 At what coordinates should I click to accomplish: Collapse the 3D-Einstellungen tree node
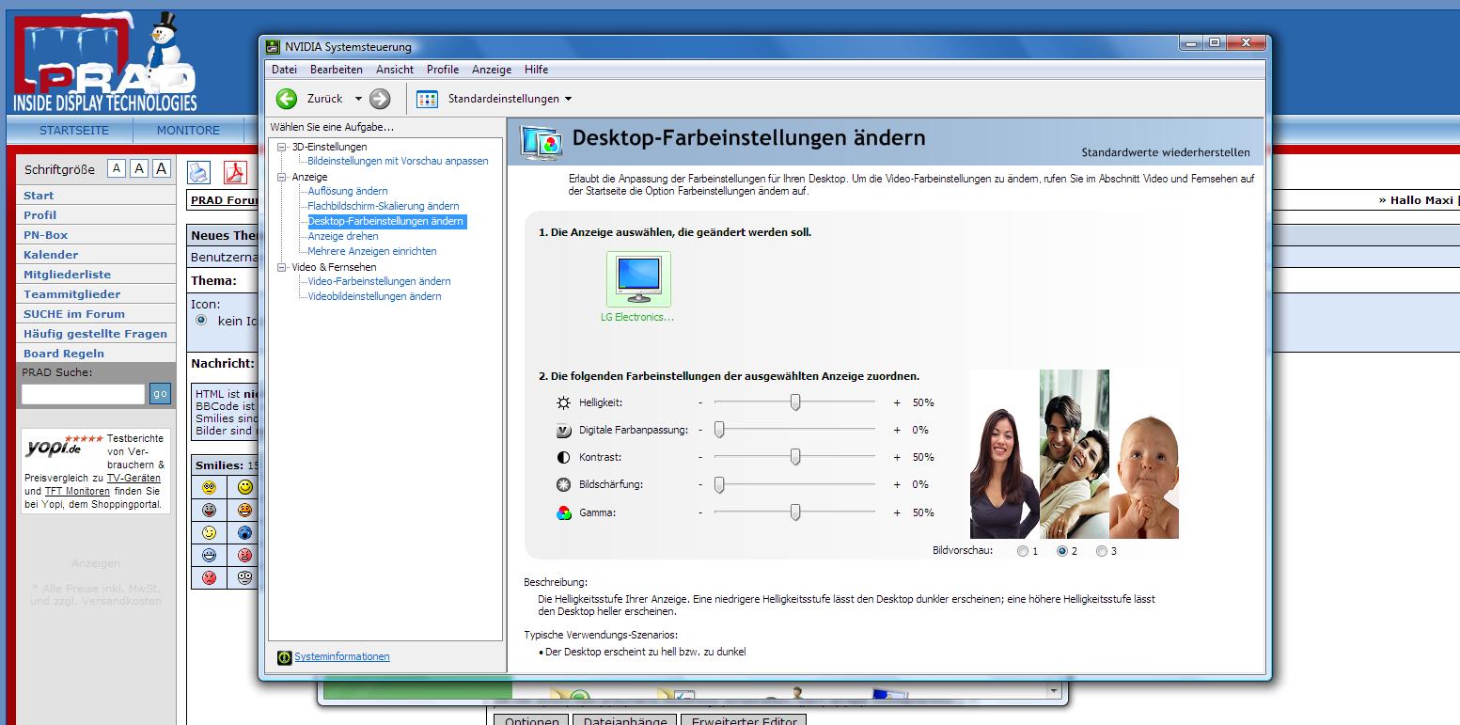[281, 147]
